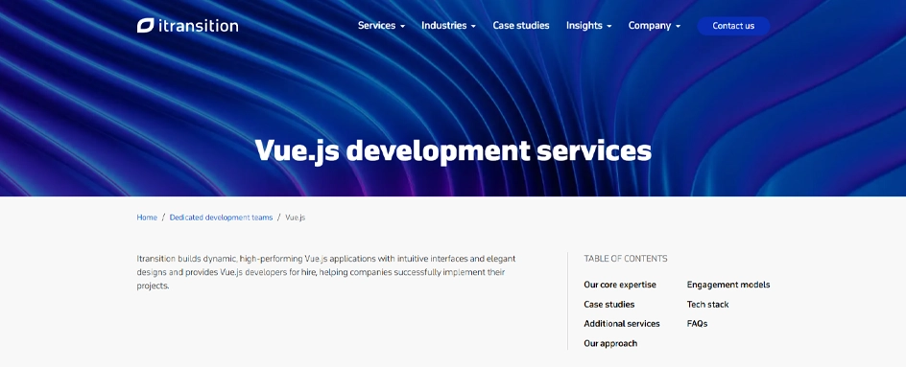The image size is (906, 367).
Task: Click the TABLE OF CONTENTS label
Action: coord(625,259)
